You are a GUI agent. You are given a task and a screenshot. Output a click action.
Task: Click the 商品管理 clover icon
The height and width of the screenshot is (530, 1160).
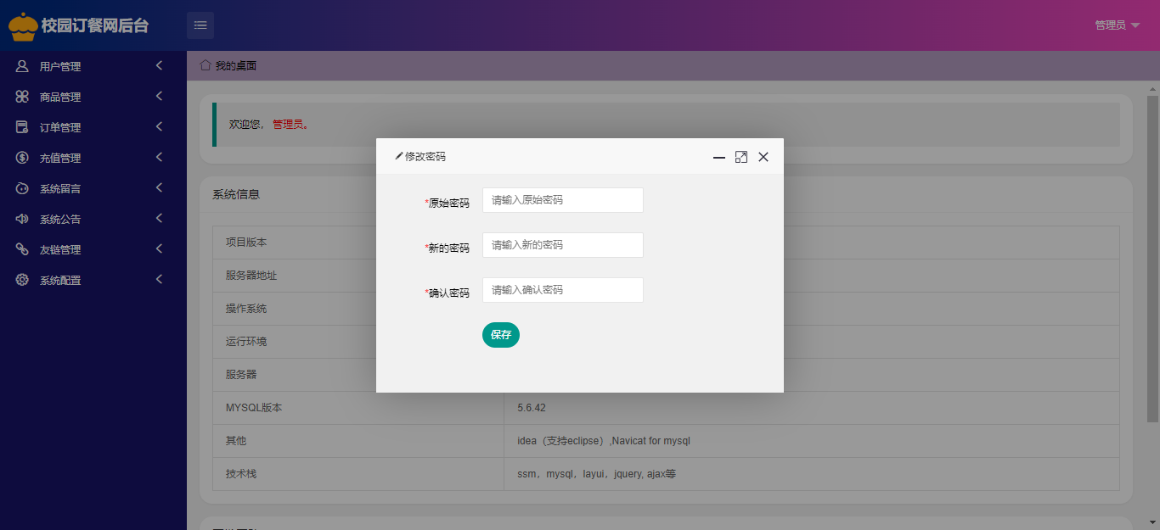(x=22, y=97)
